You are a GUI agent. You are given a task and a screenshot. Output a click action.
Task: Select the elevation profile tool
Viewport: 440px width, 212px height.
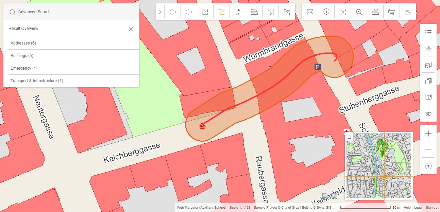[375, 11]
